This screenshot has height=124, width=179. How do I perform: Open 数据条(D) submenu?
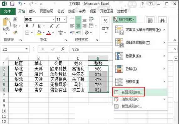pyautogui.click(x=140, y=56)
